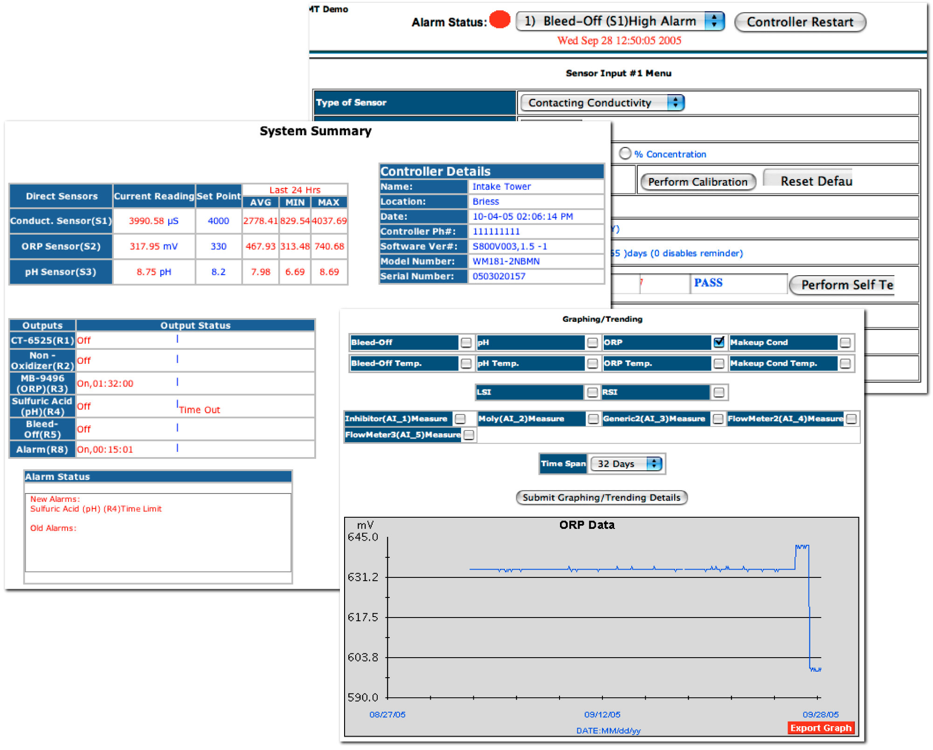Click the Controller Restart button

tap(800, 22)
